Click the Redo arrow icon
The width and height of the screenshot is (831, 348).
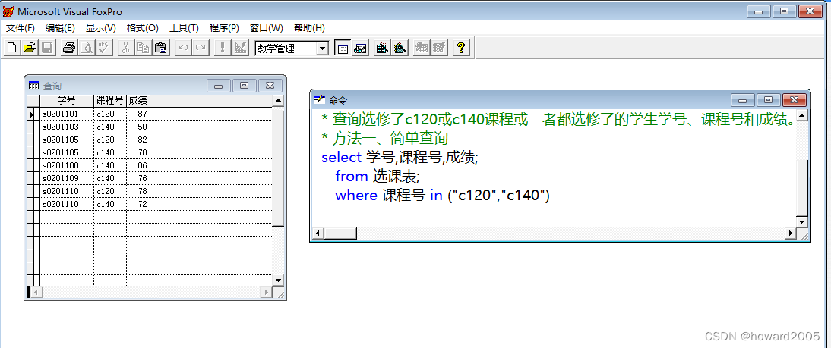(x=201, y=48)
